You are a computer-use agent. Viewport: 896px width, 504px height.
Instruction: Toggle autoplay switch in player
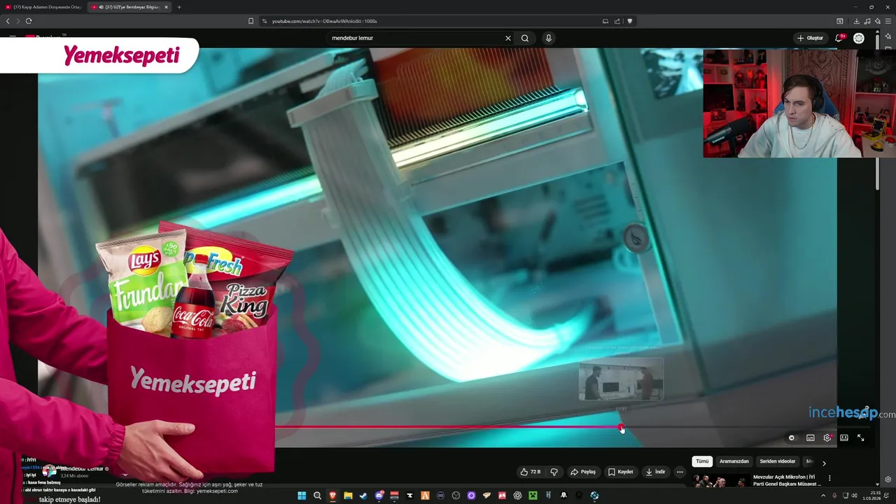(792, 438)
